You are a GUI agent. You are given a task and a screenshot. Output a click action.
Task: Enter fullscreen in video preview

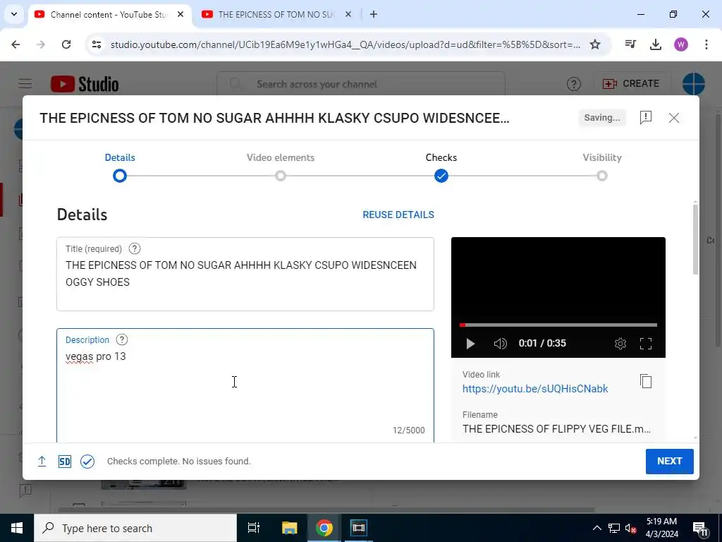[x=646, y=344]
